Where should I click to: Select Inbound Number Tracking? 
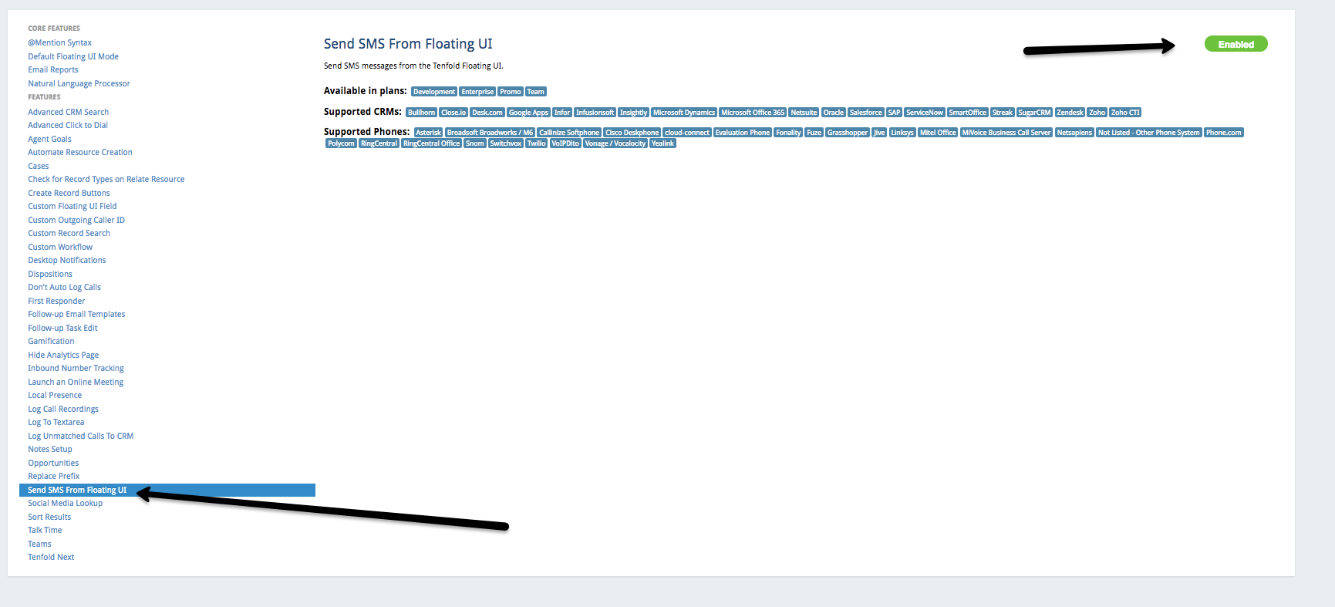76,368
